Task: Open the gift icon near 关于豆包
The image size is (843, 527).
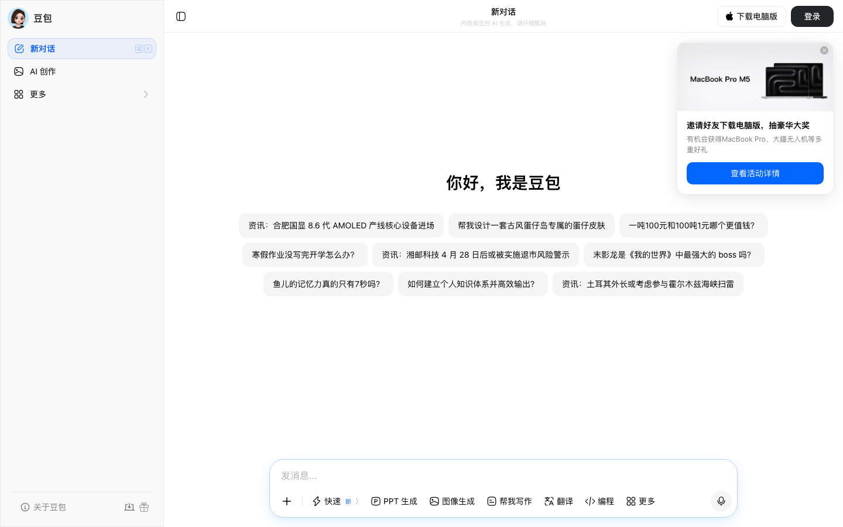Action: click(x=144, y=507)
